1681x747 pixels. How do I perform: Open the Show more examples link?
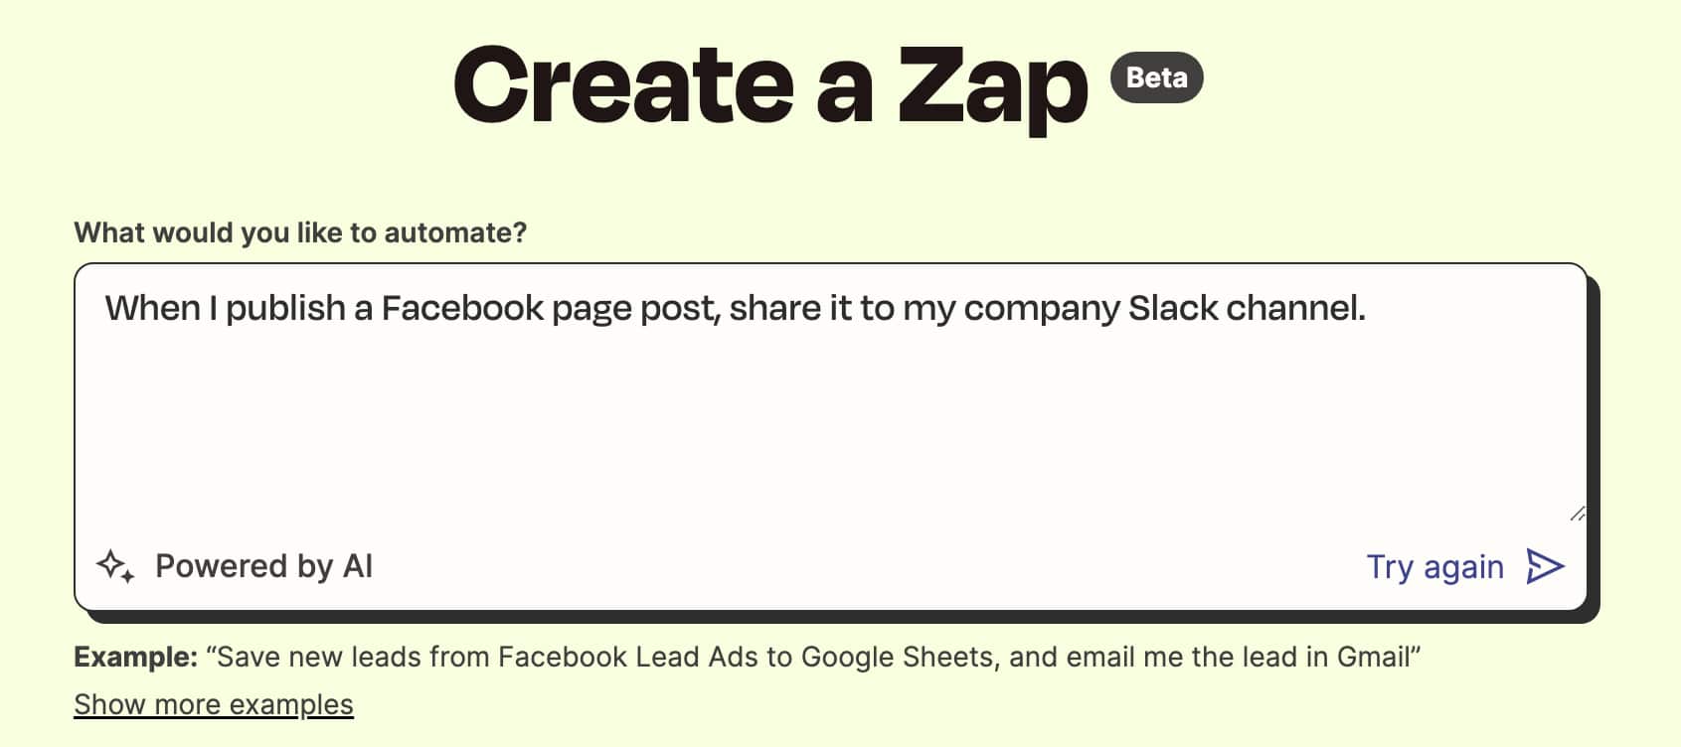click(x=214, y=704)
